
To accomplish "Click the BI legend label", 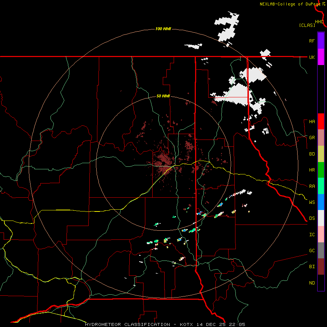I will pos(312,267).
